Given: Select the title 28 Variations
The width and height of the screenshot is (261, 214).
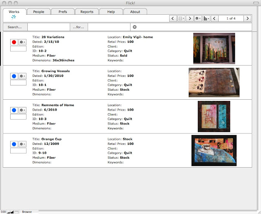Looking at the screenshot, I should (53, 37).
